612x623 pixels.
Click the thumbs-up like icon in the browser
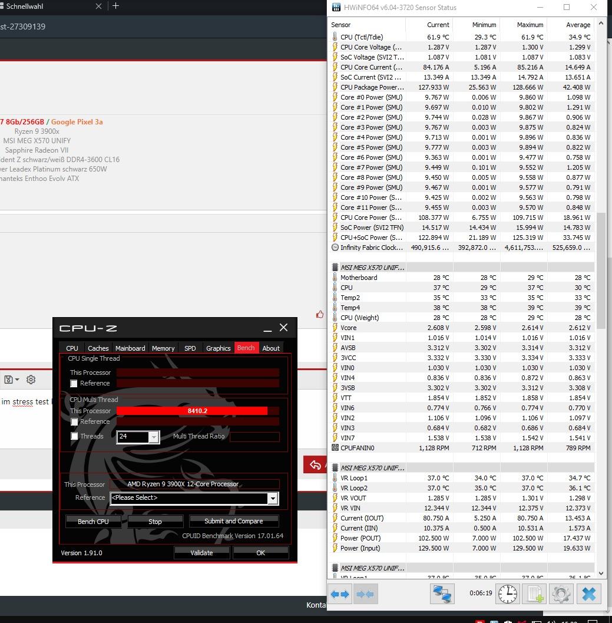[x=320, y=315]
